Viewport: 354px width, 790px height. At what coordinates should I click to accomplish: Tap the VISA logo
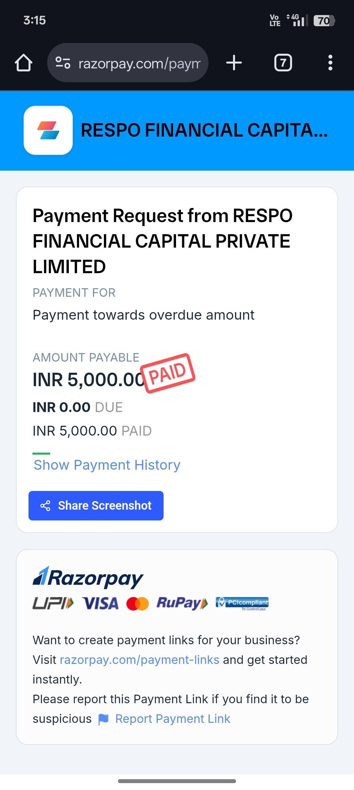click(x=100, y=603)
